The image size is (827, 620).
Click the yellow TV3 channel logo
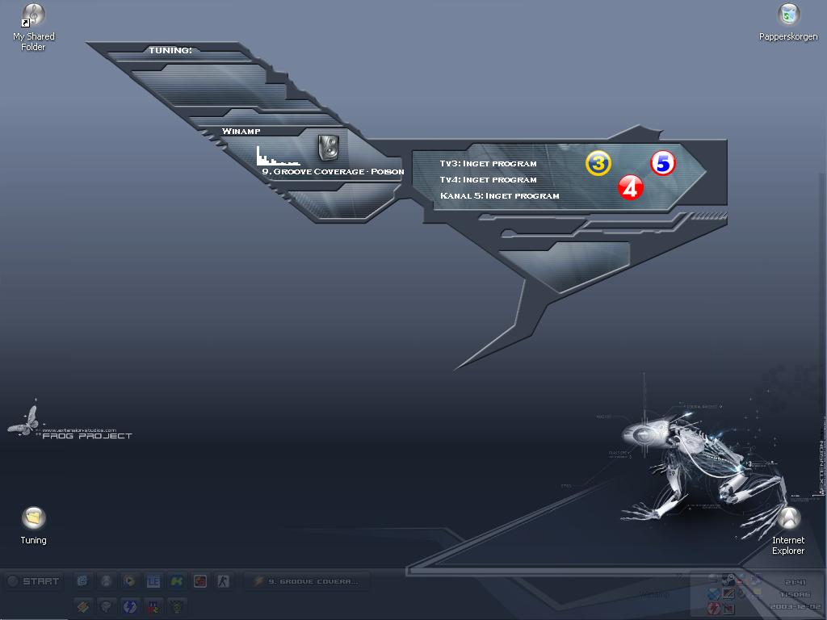click(598, 163)
